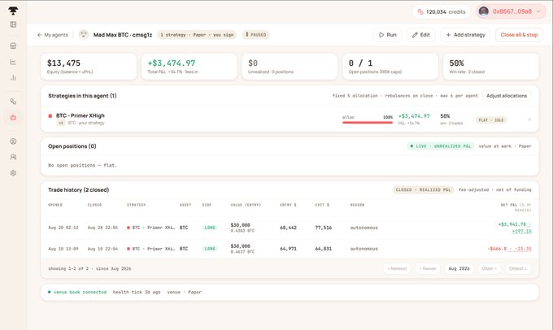
Task: Toggle the sidebar panel layout icon
Action: pos(13,24)
